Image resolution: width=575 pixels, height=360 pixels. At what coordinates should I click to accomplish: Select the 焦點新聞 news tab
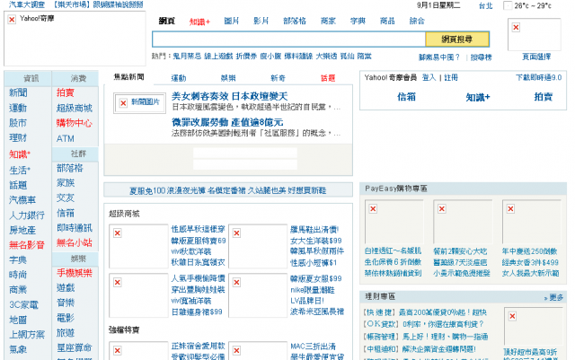tap(129, 77)
